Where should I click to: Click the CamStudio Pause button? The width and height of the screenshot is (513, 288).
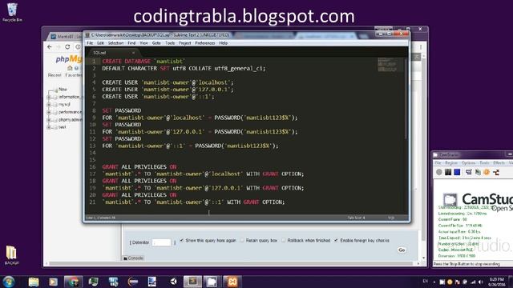click(x=448, y=172)
